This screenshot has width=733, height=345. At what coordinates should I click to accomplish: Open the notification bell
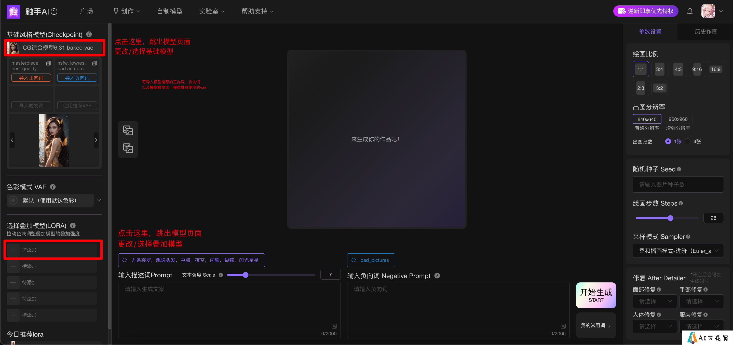click(x=689, y=11)
